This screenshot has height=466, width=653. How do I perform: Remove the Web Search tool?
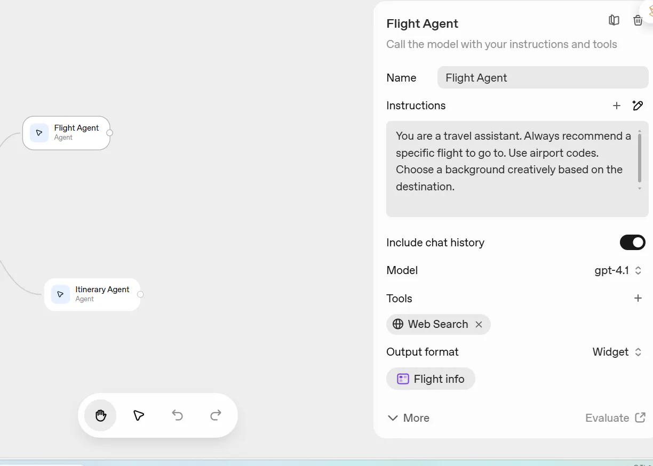click(x=479, y=324)
